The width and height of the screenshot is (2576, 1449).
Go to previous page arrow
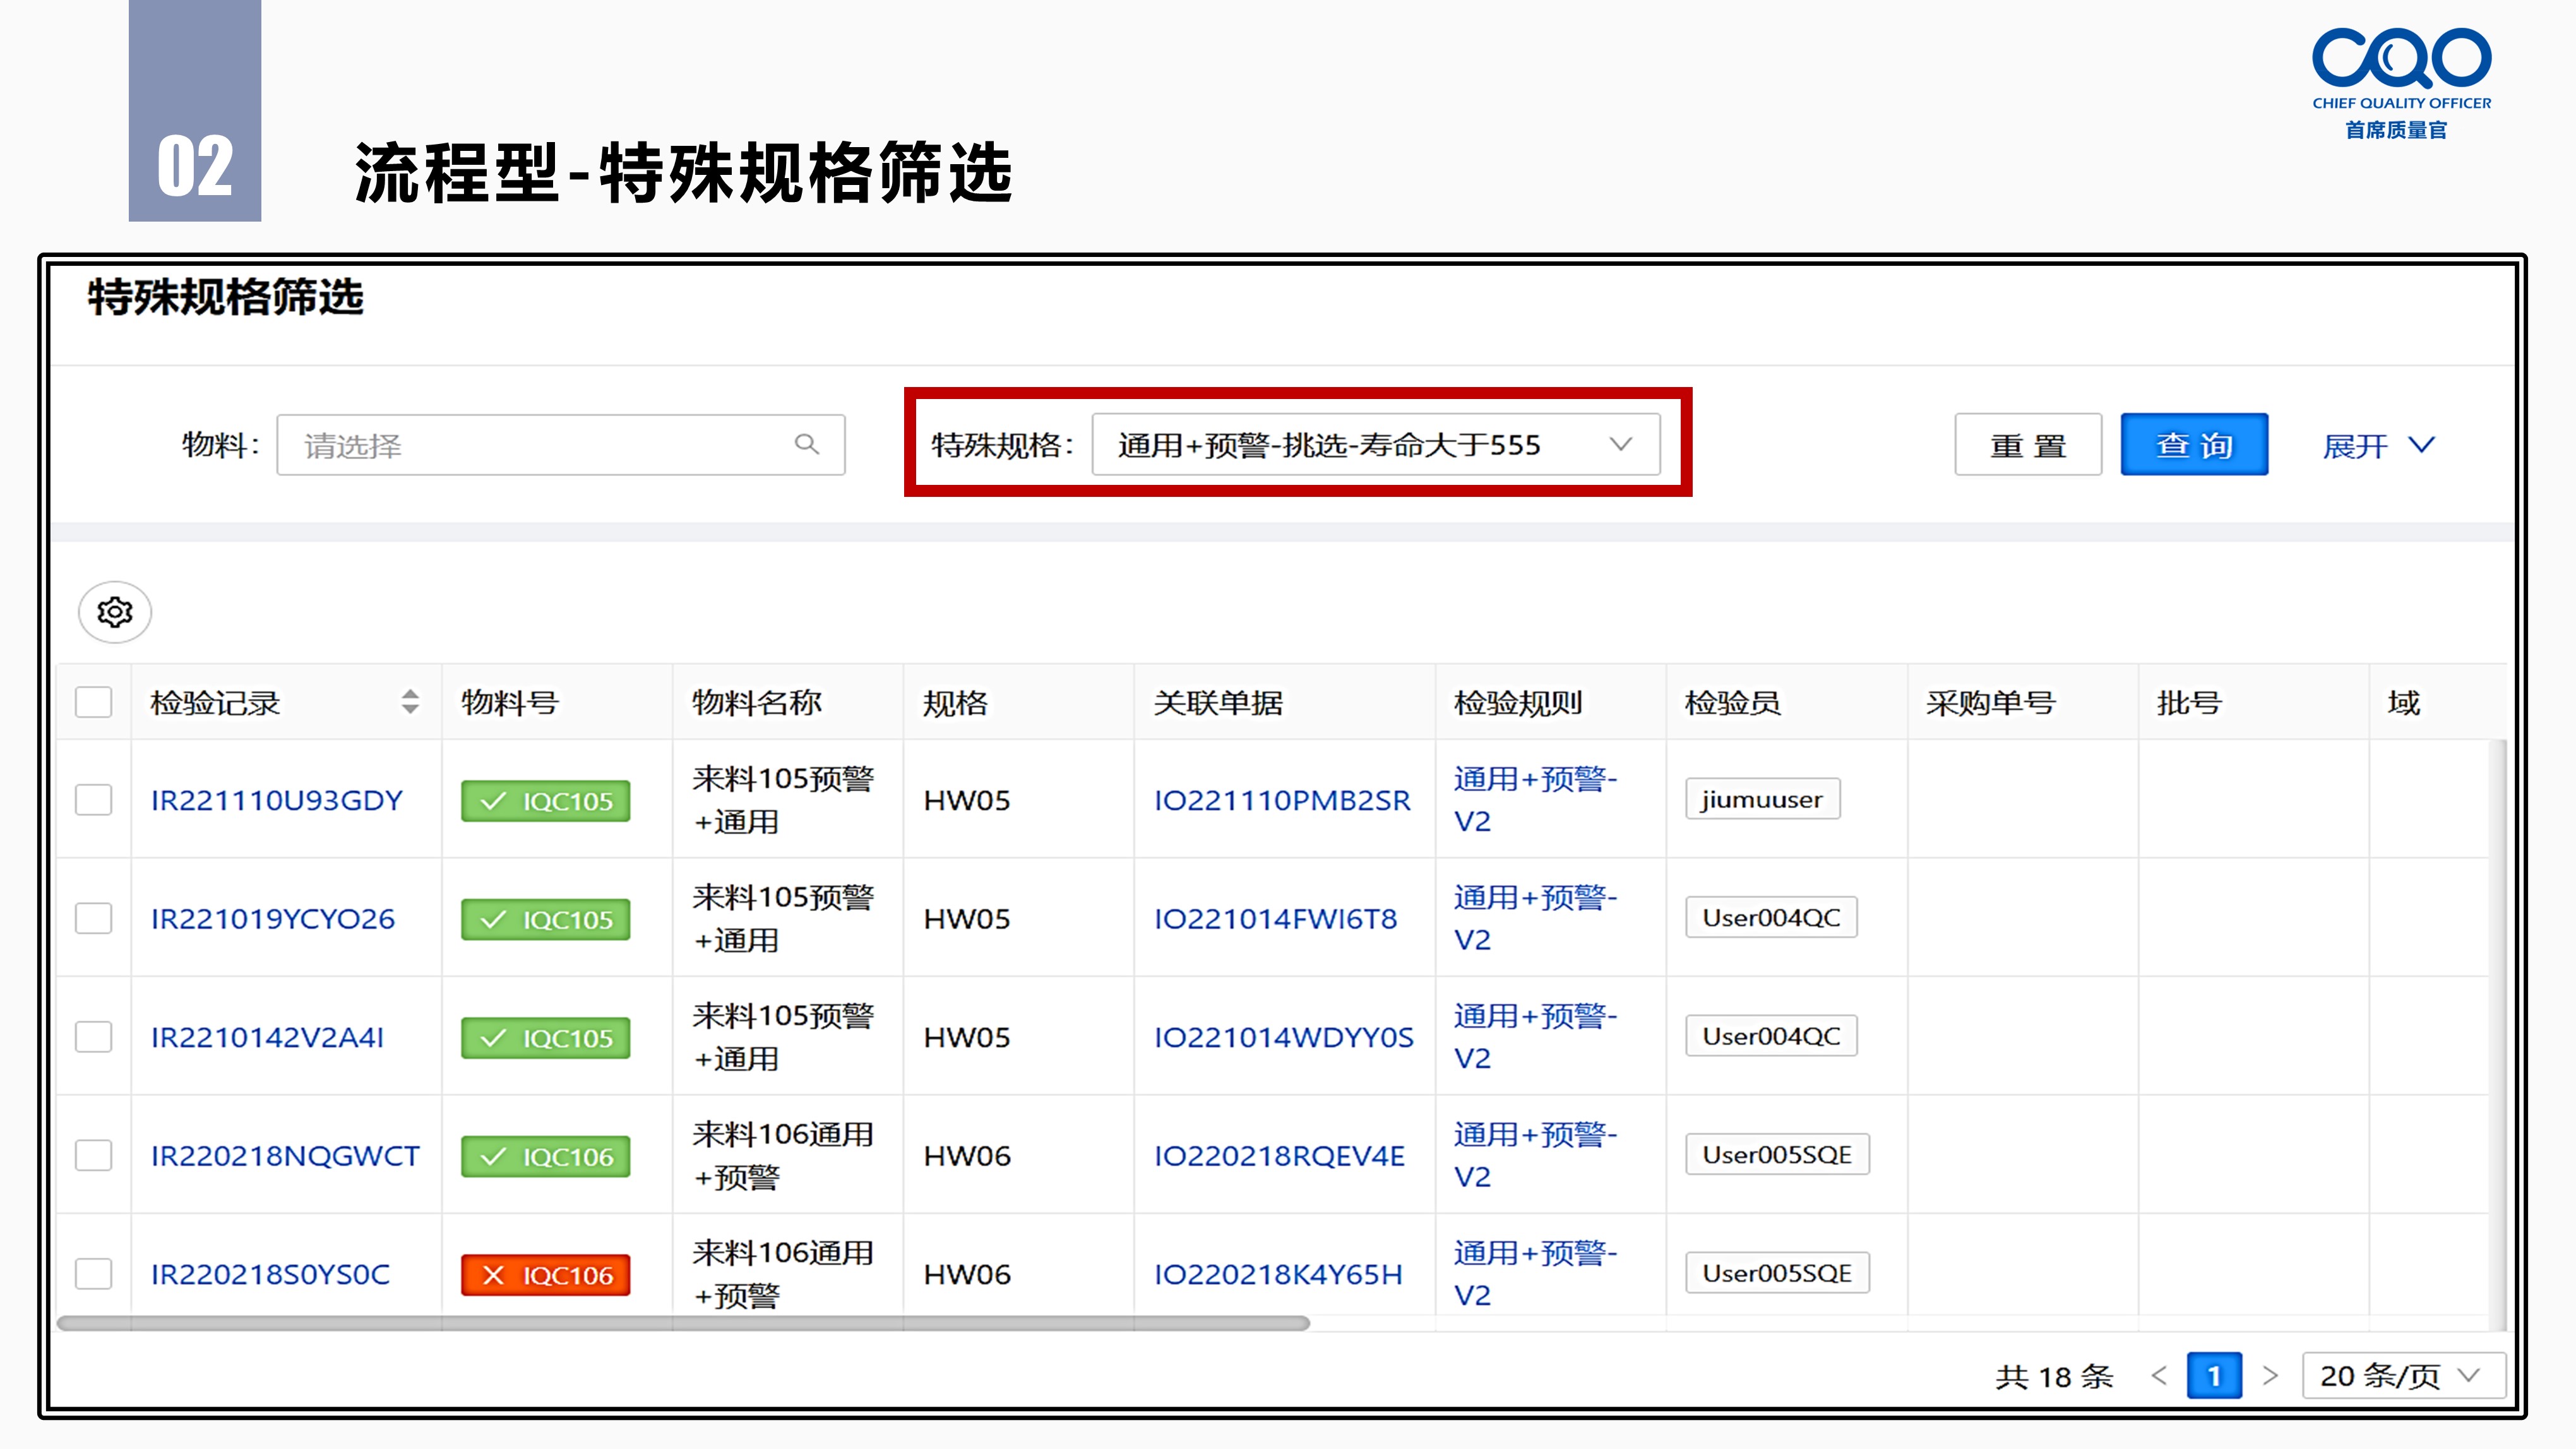tap(2159, 1376)
